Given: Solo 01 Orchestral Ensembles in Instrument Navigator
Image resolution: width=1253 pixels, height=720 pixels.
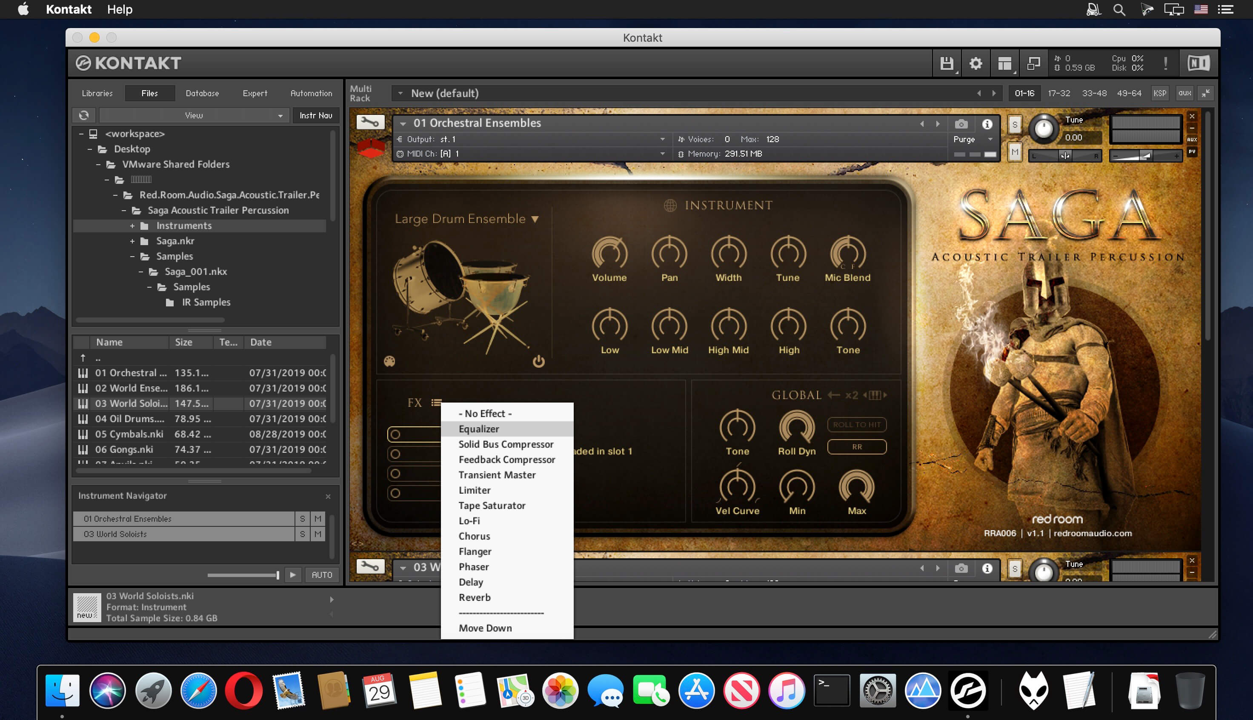Looking at the screenshot, I should [x=302, y=519].
